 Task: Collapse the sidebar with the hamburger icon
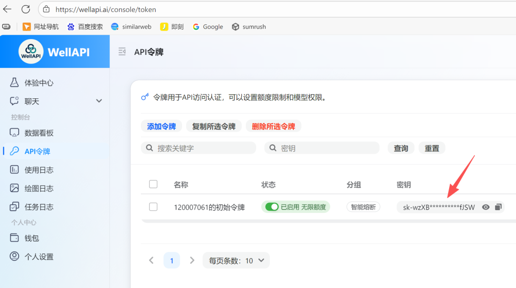[122, 52]
